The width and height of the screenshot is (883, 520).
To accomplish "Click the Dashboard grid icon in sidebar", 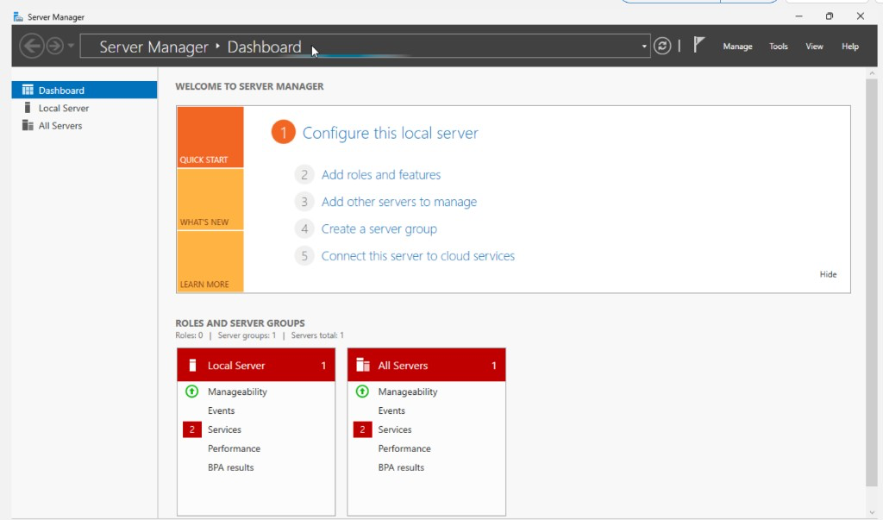I will click(28, 90).
